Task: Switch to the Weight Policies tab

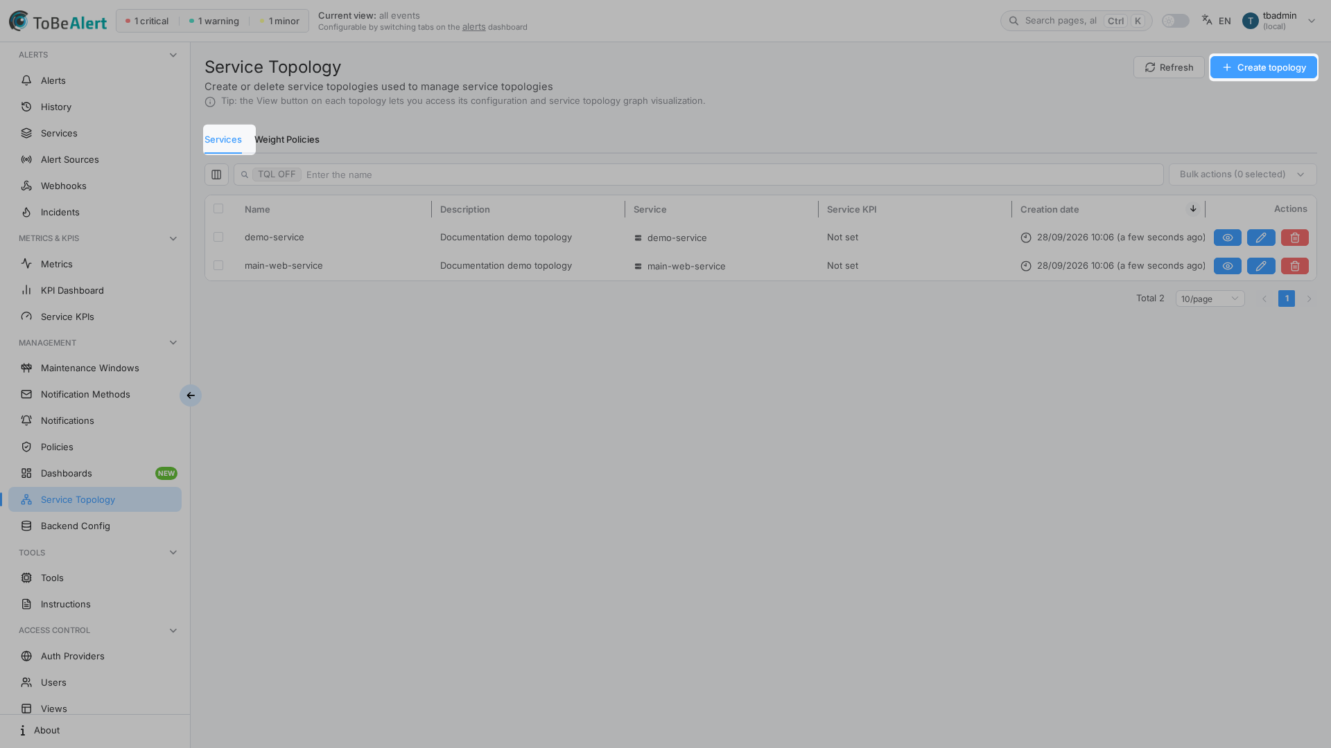Action: pos(287,139)
